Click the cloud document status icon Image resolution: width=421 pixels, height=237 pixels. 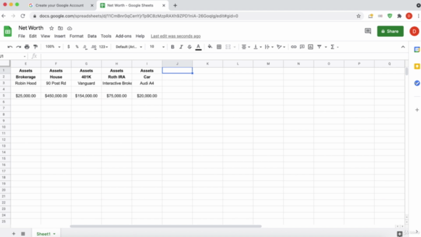(x=70, y=28)
